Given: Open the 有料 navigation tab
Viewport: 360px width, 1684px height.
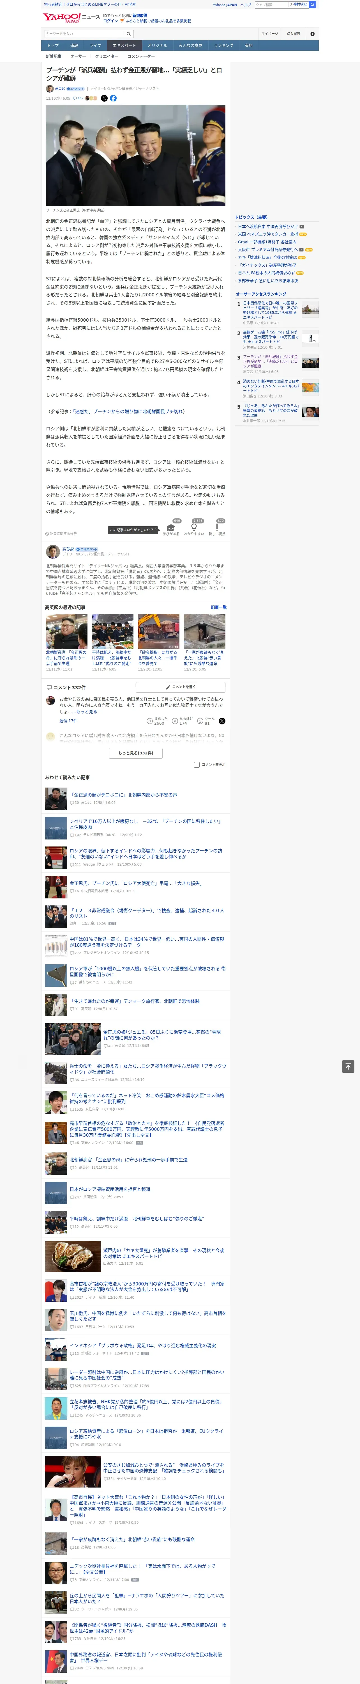Looking at the screenshot, I should [x=248, y=46].
